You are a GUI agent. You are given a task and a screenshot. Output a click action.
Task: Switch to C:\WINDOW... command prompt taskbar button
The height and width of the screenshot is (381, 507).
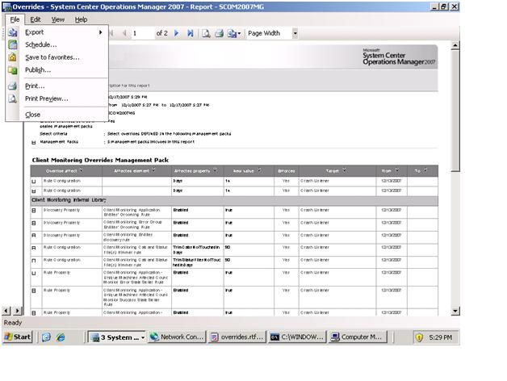(x=297, y=337)
